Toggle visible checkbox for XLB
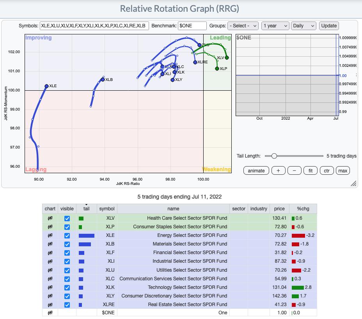 67,244
